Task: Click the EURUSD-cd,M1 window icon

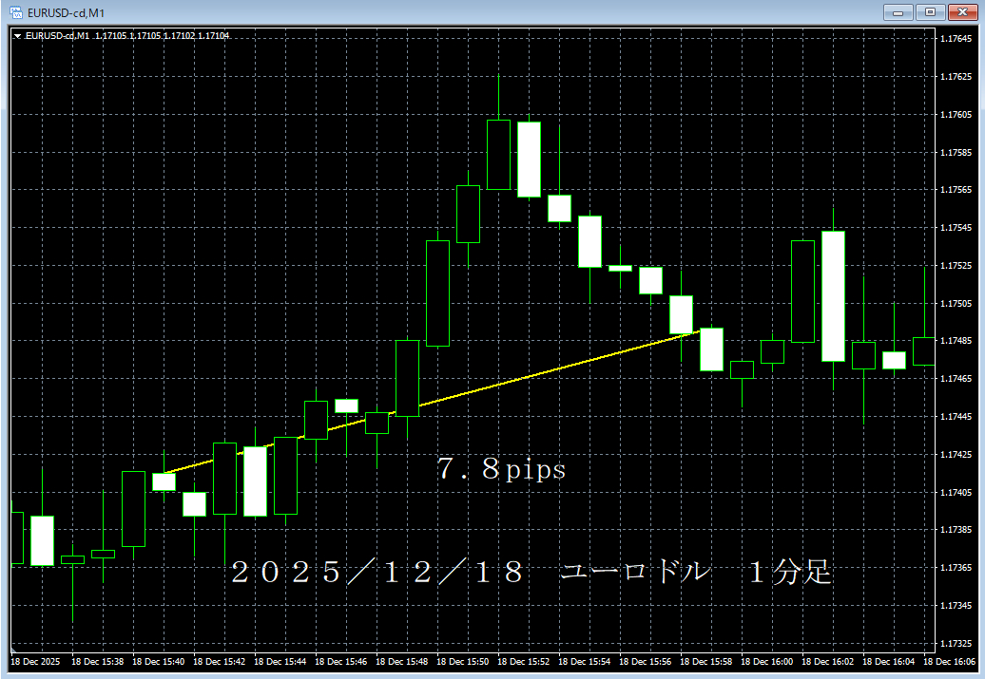Action: click(x=16, y=12)
